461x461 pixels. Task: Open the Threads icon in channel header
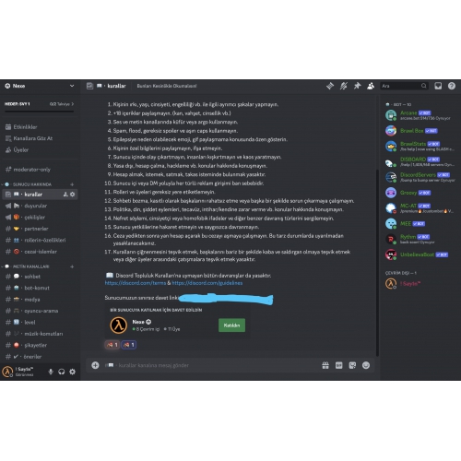(330, 86)
